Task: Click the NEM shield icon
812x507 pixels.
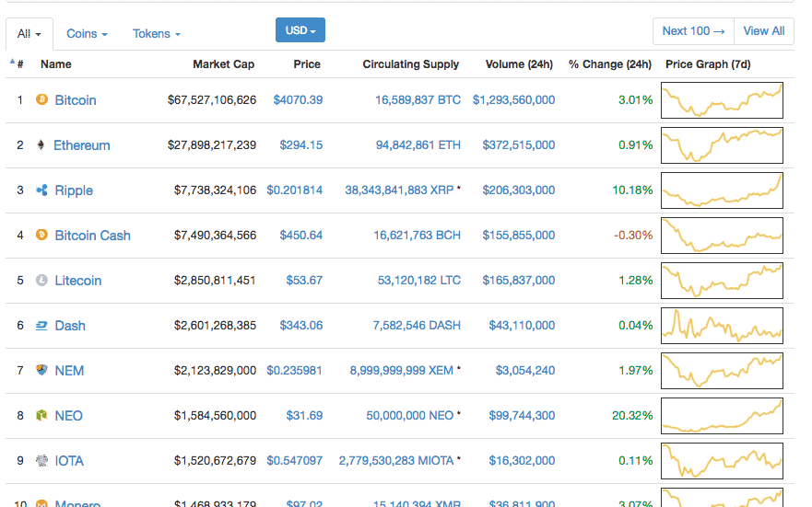Action: click(42, 370)
